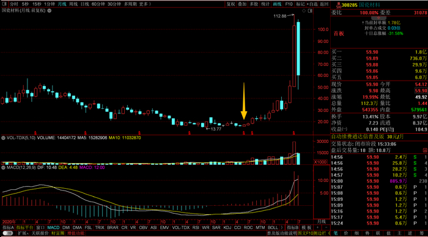
Task: Expand more indicators arrow after BOLL
Action: 282,227
